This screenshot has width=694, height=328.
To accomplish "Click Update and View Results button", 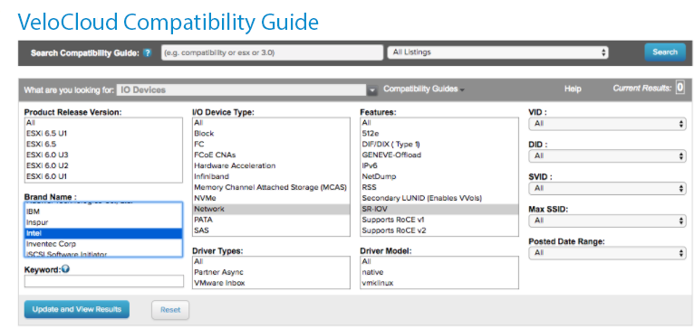I will click(77, 309).
